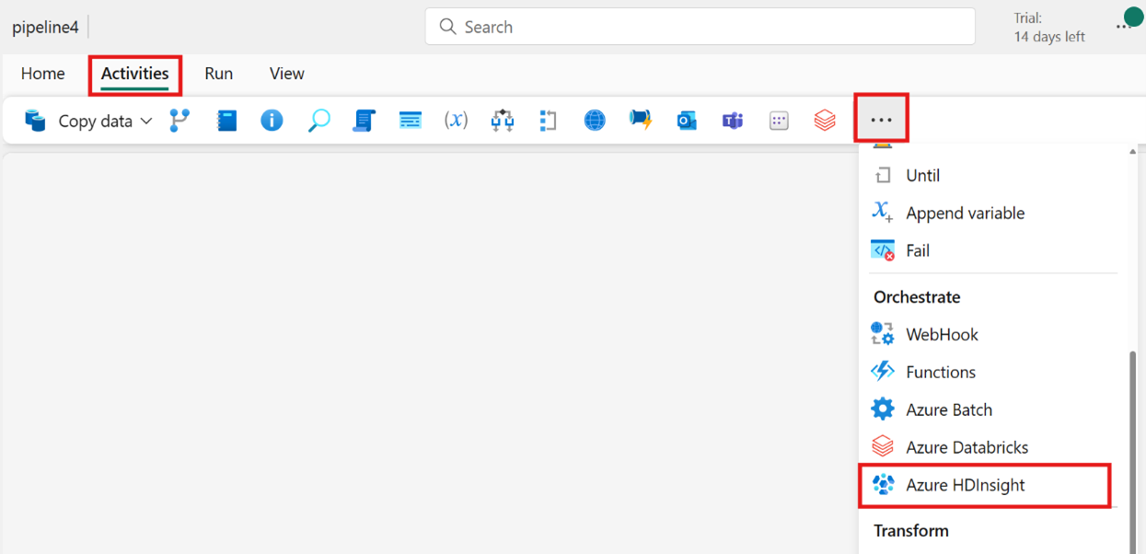Image resolution: width=1146 pixels, height=554 pixels.
Task: Open the top-right ellipsis options menu
Action: (x=1123, y=28)
